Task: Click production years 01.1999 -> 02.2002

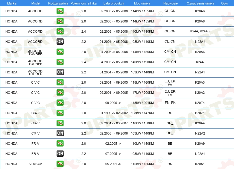Action: pyautogui.click(x=114, y=113)
